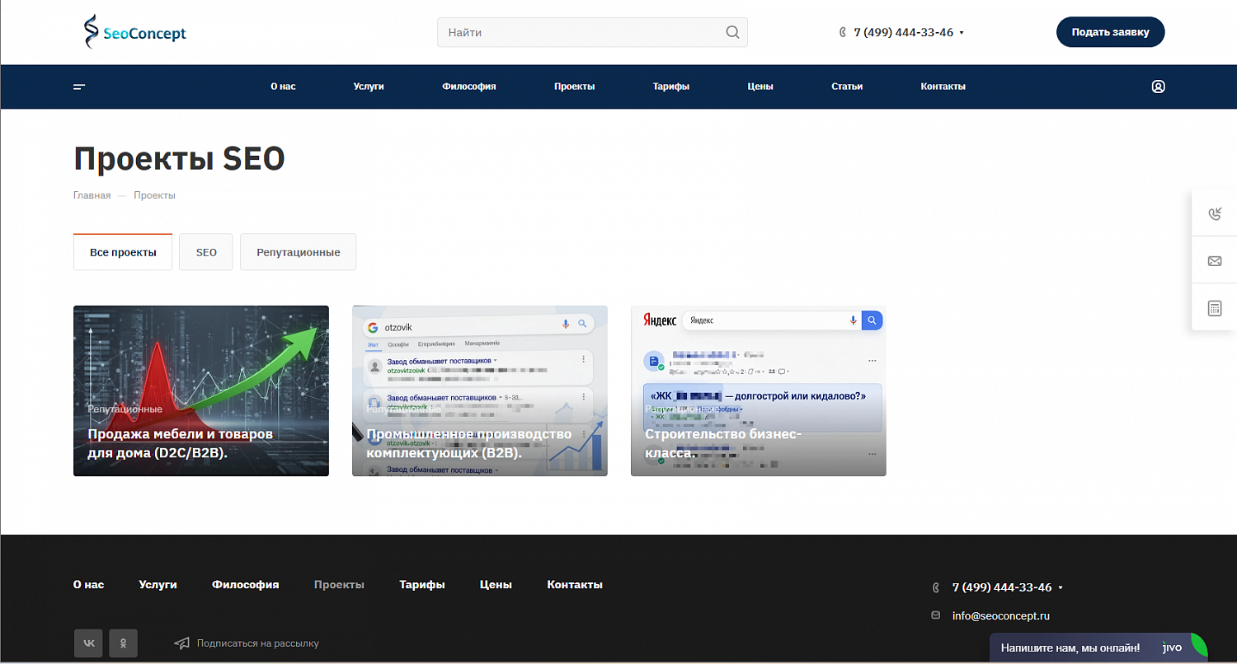The image size is (1237, 664).
Task: Click the search magnifier icon
Action: tap(732, 33)
